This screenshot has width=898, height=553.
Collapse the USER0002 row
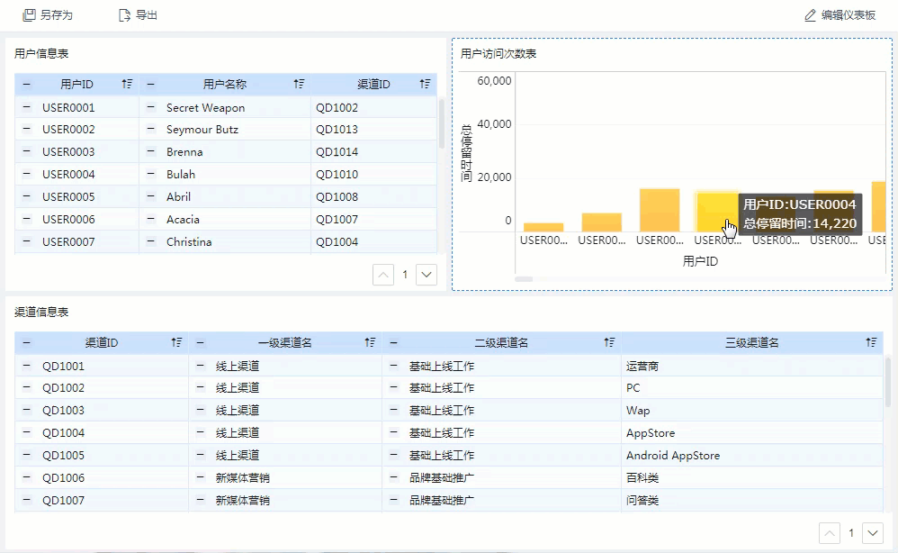(x=26, y=129)
